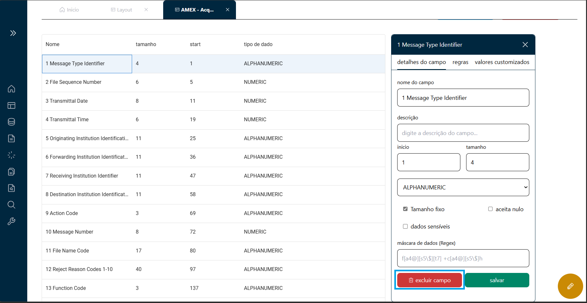The image size is (587, 303).
Task: Uncheck the Tamanho fixo checkbox
Action: [405, 209]
